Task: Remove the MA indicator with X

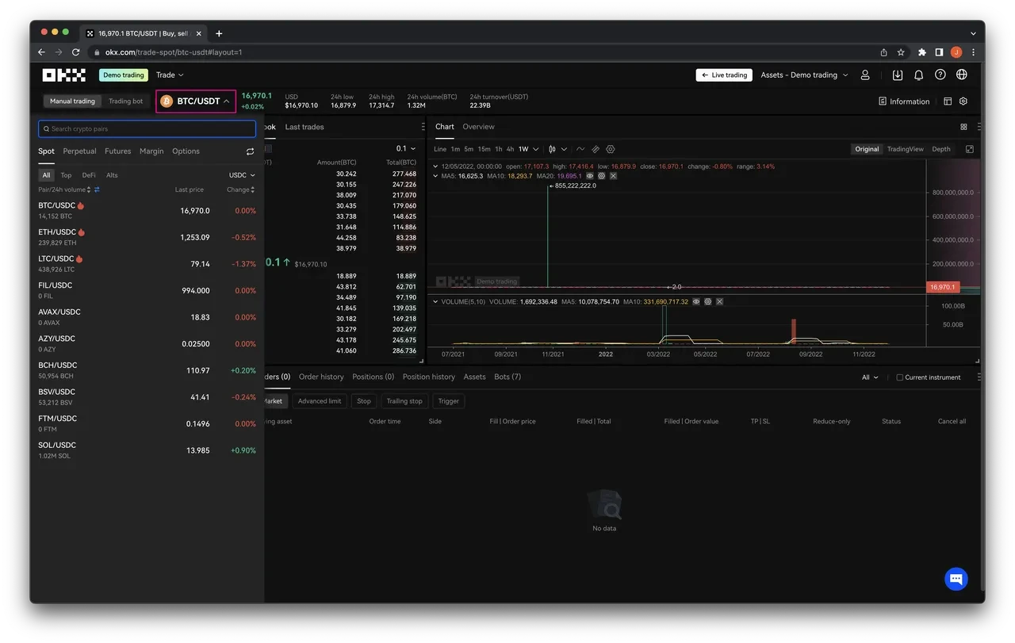Action: coord(613,176)
